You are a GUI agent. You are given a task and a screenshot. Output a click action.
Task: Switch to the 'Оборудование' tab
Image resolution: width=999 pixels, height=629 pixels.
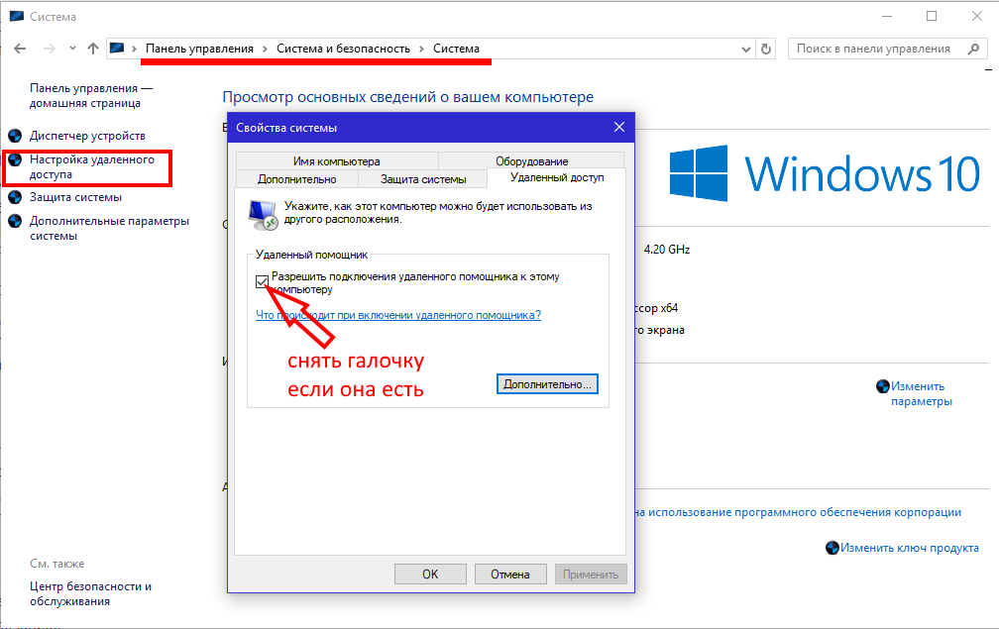[531, 161]
